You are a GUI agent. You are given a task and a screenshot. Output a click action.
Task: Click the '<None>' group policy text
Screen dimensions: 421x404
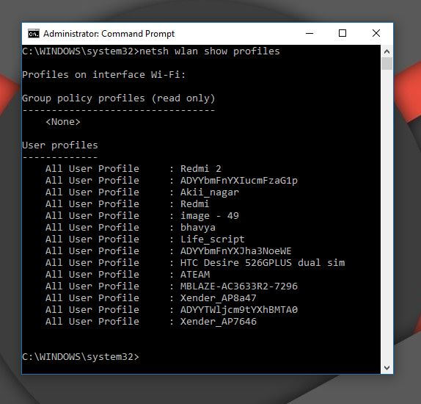tap(63, 122)
